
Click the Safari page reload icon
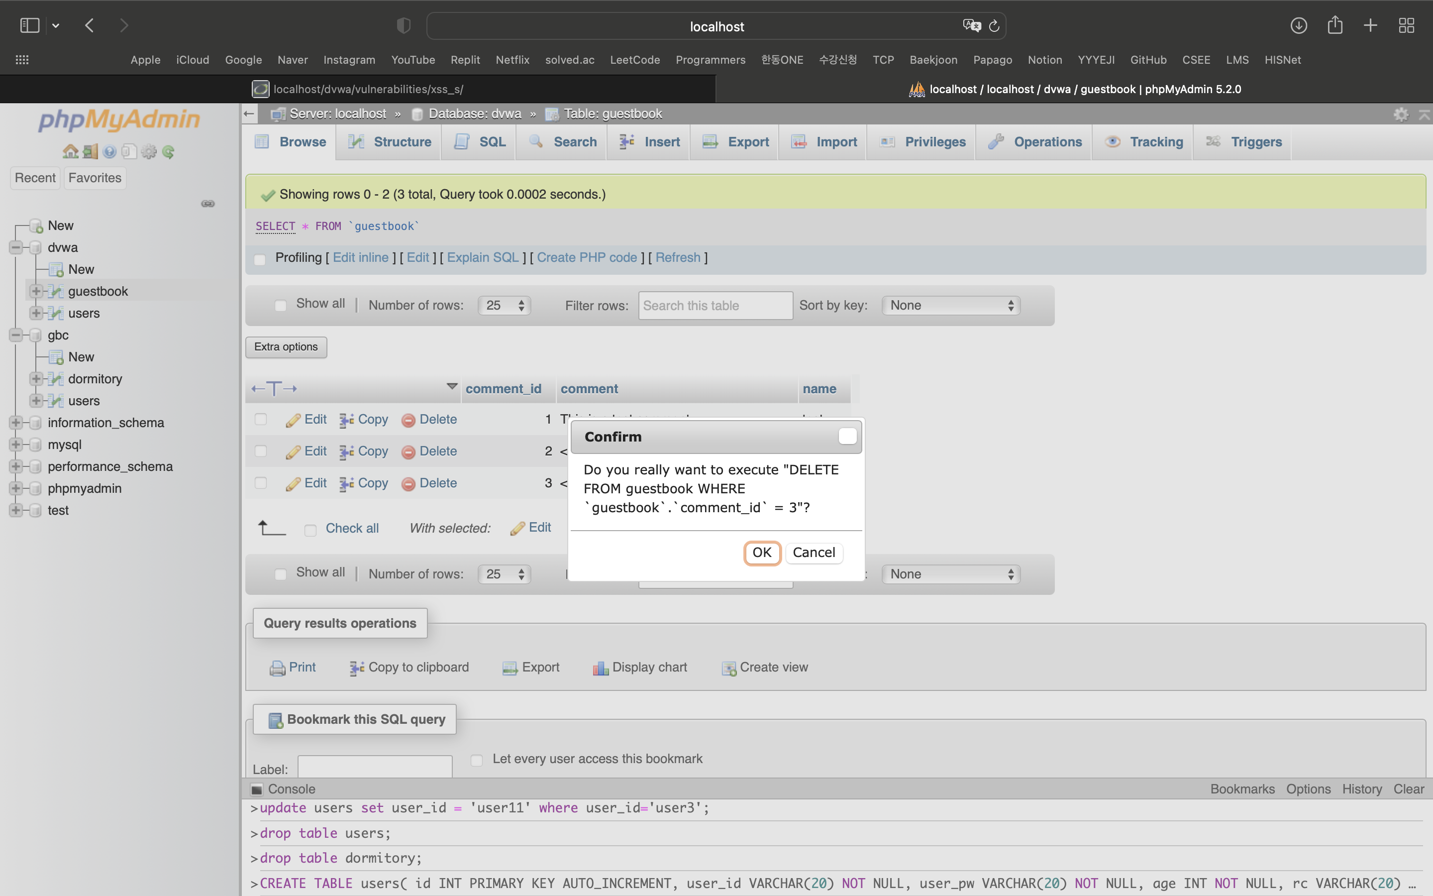(x=994, y=26)
